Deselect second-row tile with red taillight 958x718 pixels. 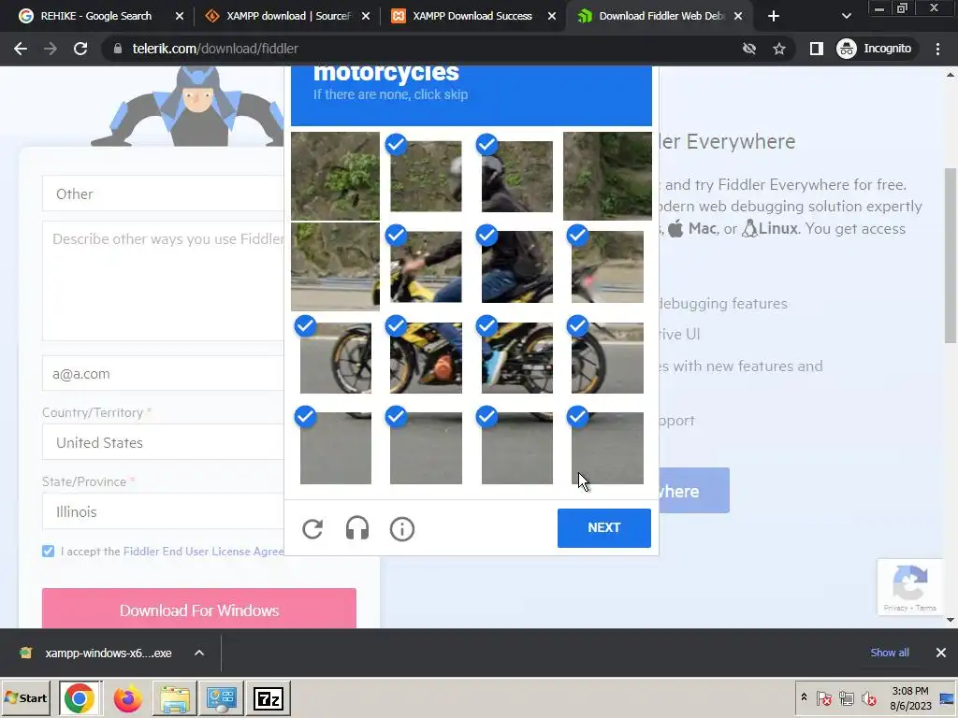click(607, 266)
